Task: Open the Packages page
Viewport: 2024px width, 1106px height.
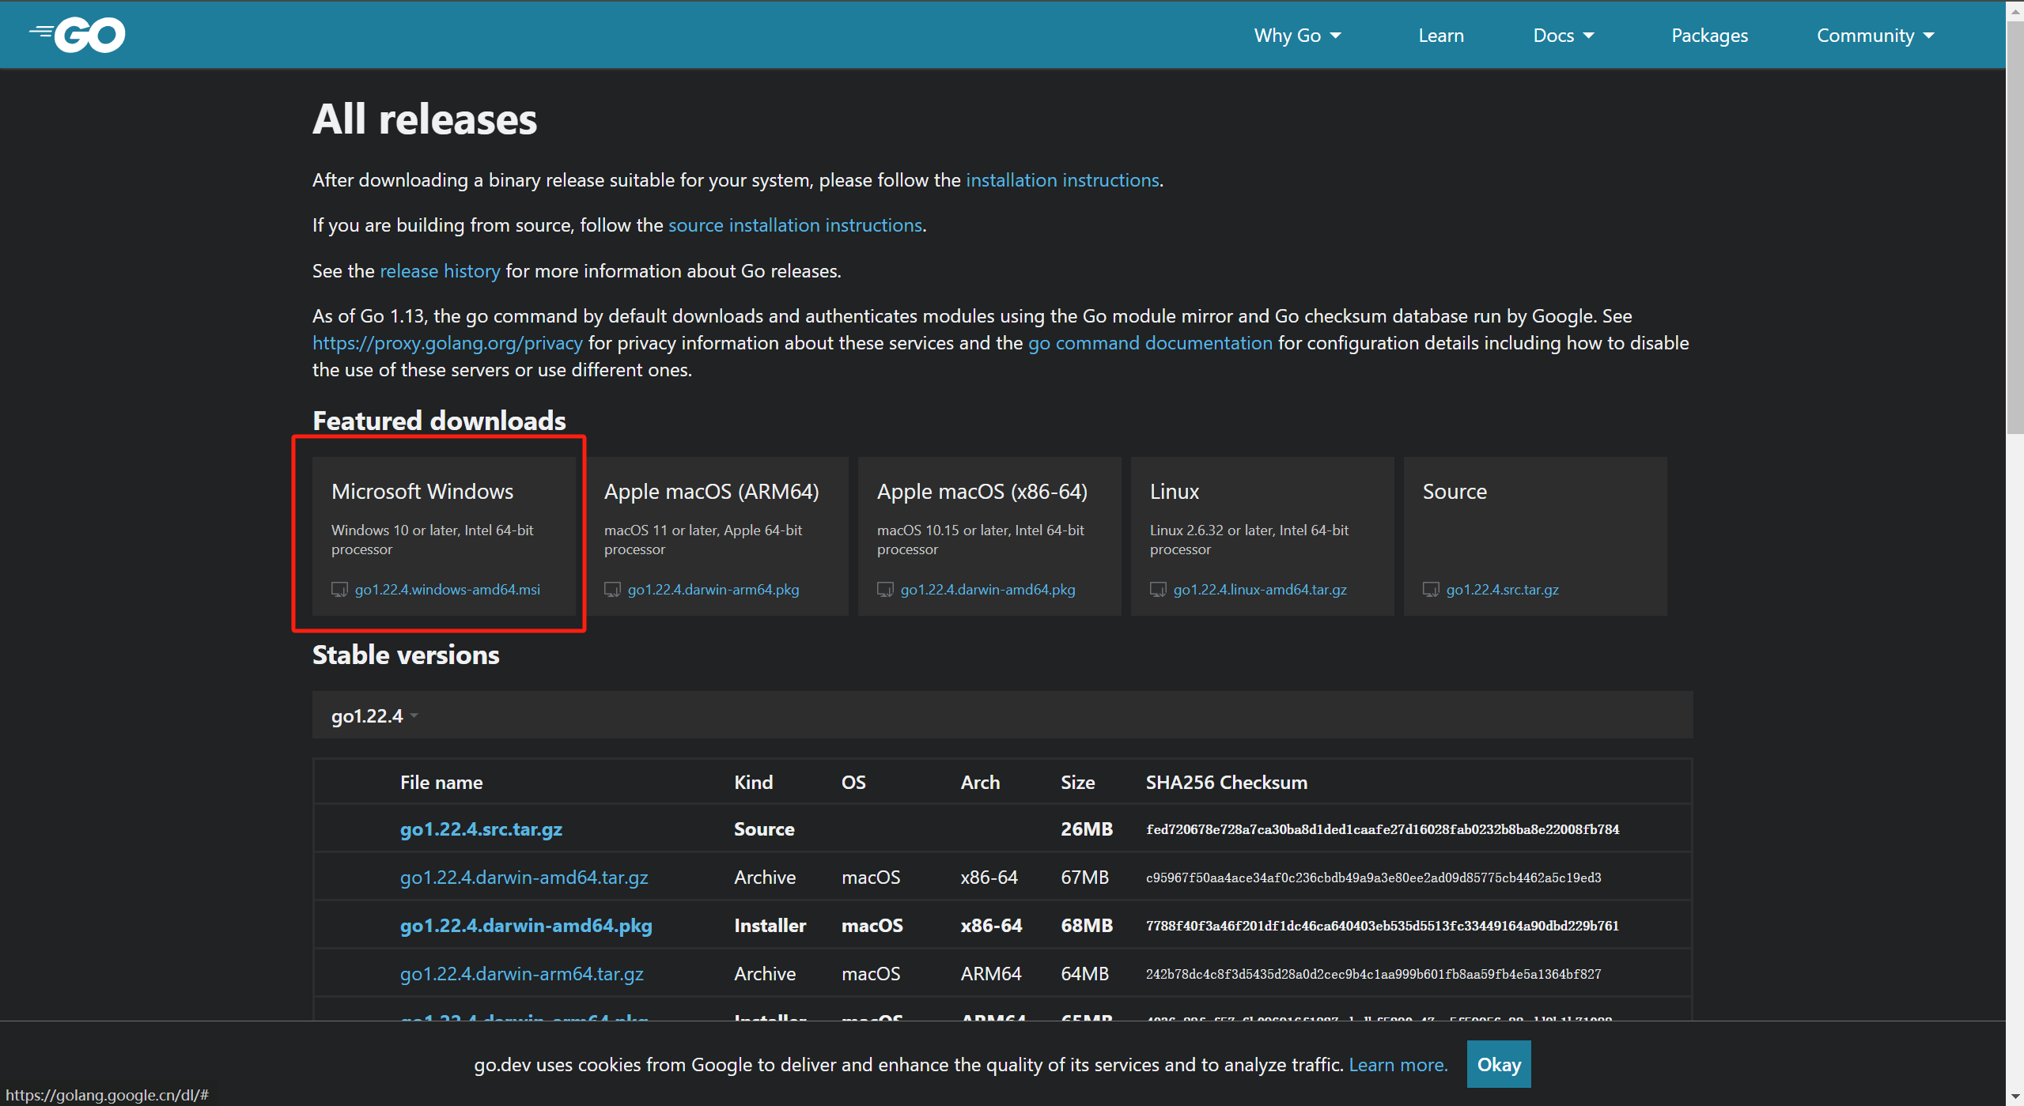Action: click(x=1709, y=36)
